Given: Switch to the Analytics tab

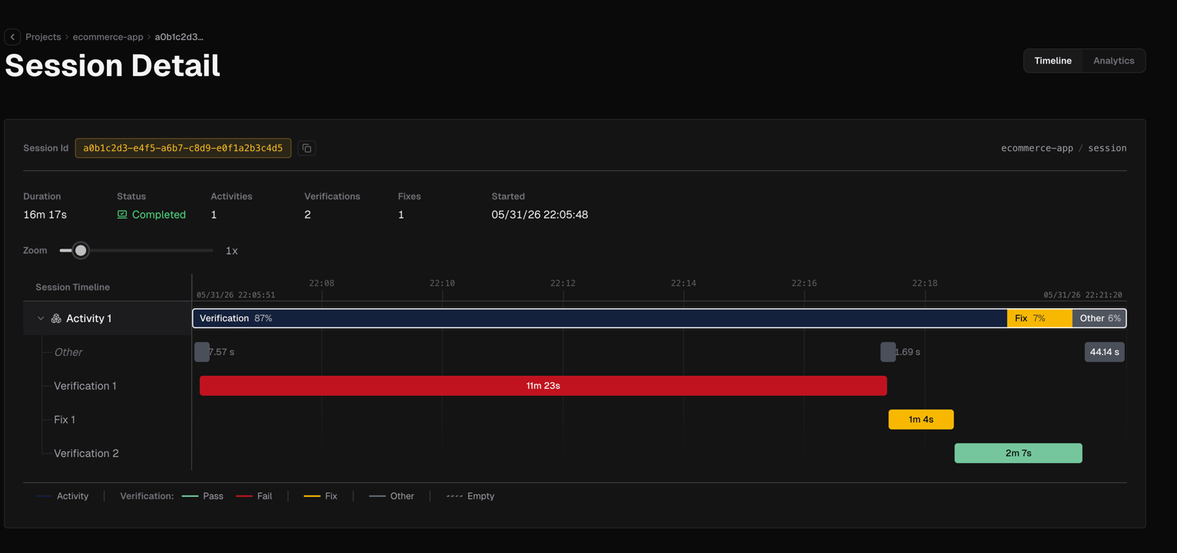Looking at the screenshot, I should pyautogui.click(x=1113, y=61).
